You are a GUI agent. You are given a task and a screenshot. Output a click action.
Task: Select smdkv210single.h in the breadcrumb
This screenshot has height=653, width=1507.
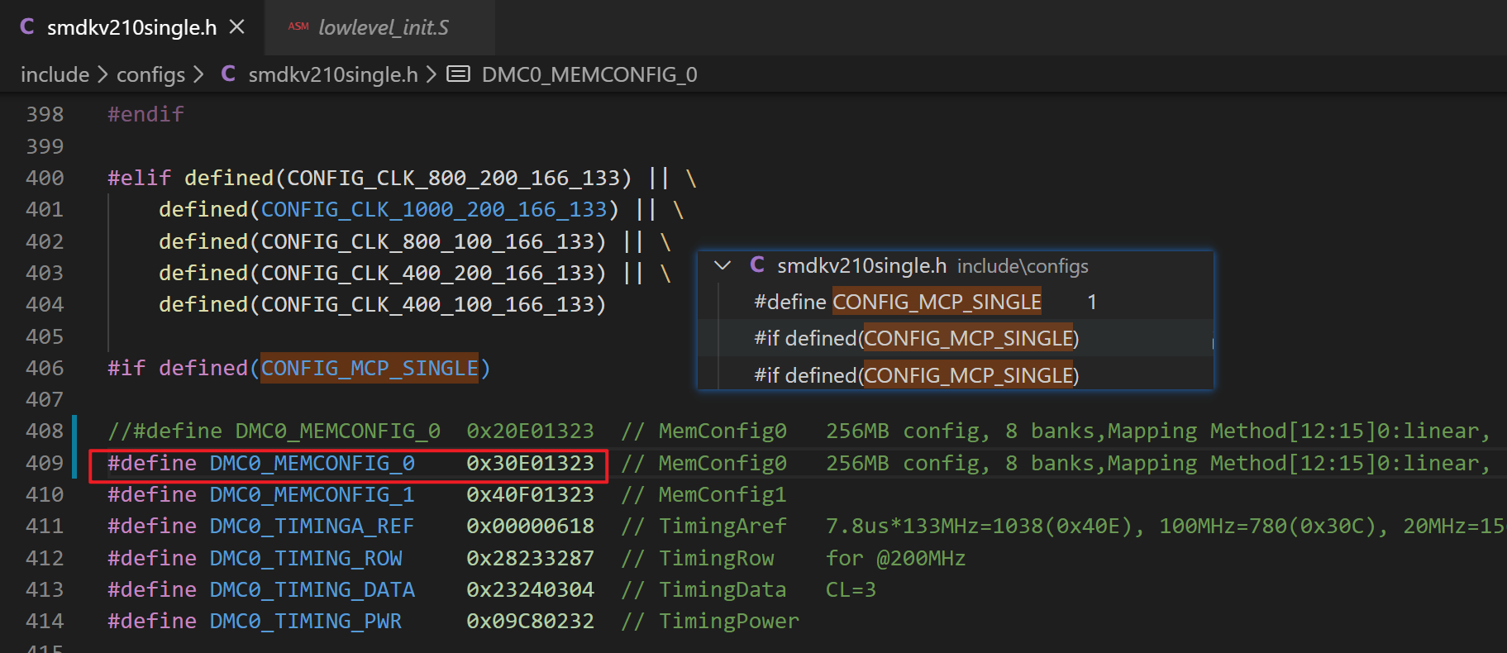pos(333,74)
